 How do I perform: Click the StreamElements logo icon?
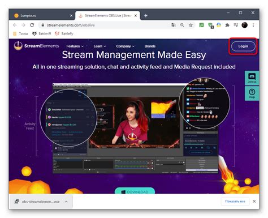(18, 46)
